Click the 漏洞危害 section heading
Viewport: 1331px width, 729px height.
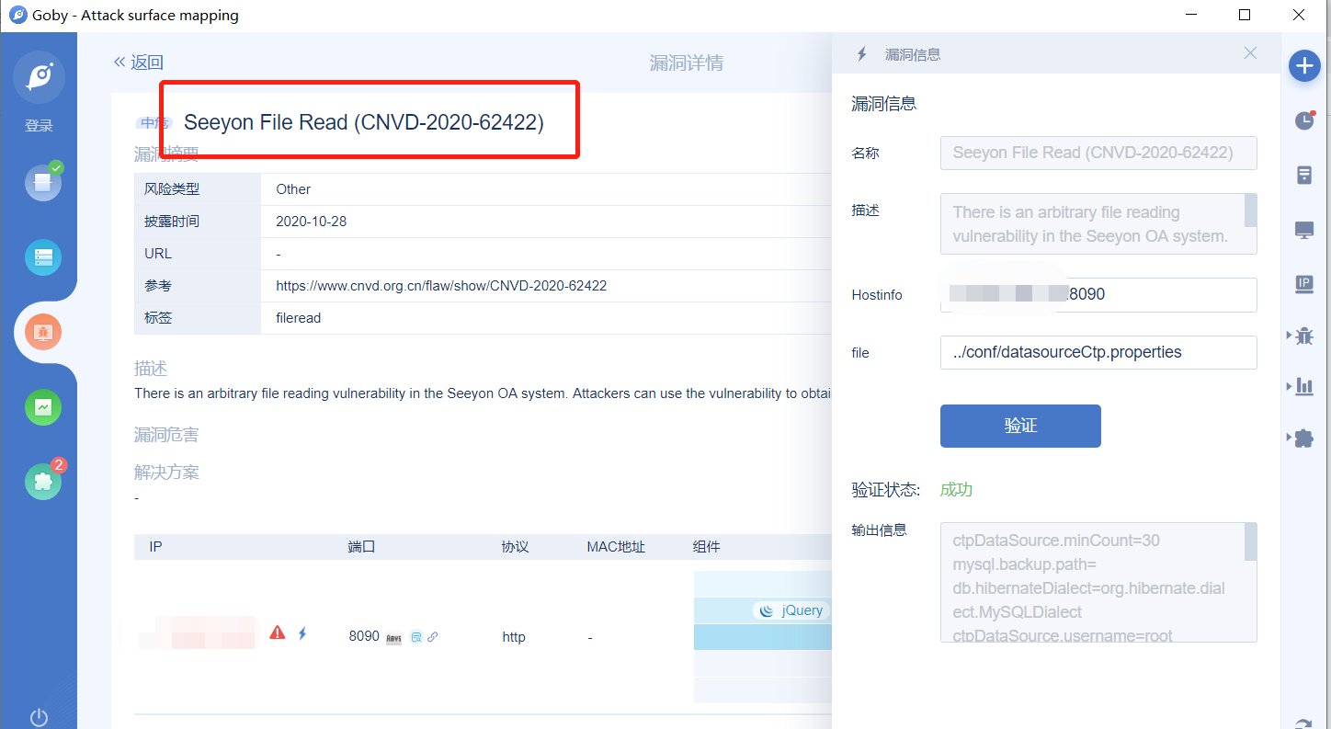coord(166,434)
